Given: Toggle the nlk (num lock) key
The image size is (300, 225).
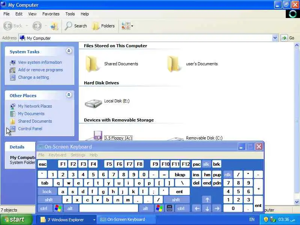Looking at the screenshot, I should (228, 175).
